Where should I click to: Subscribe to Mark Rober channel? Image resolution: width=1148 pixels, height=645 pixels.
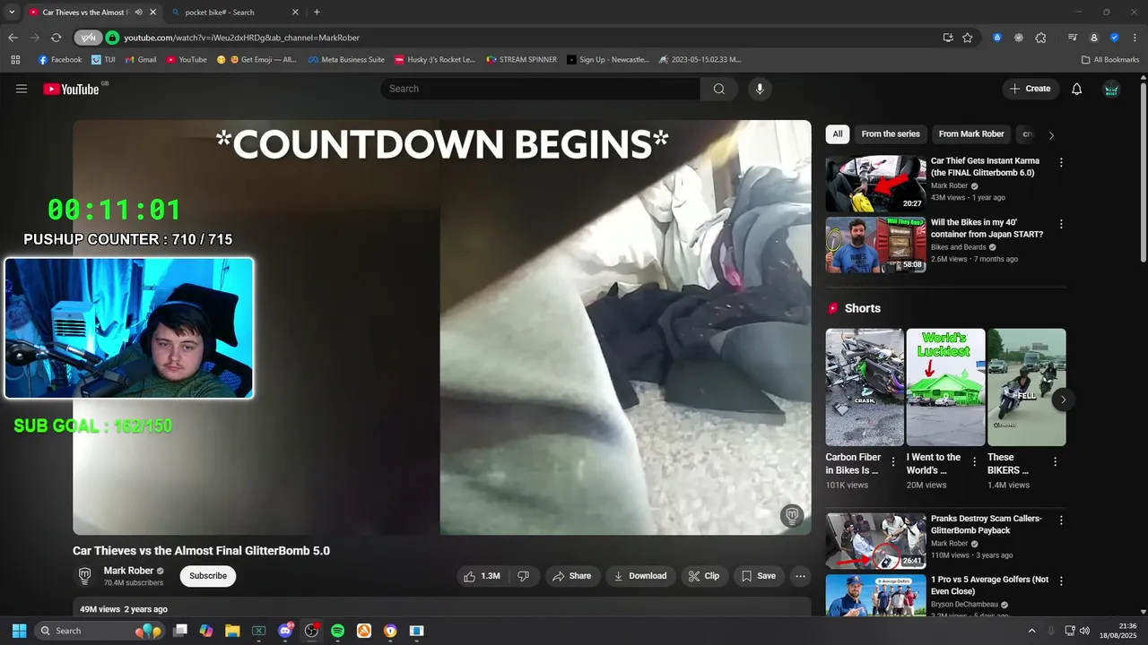208,576
